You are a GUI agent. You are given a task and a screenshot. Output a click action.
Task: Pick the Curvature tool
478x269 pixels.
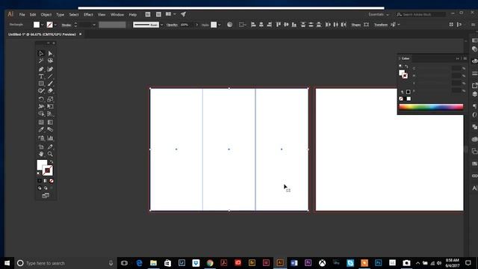[x=50, y=69]
